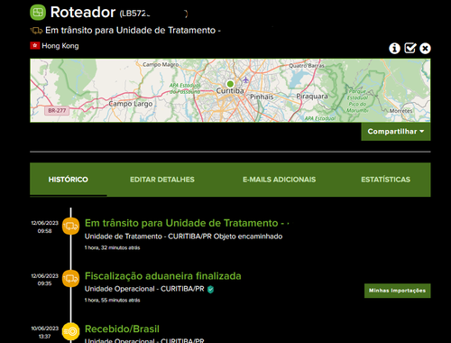Click the Piraquara label on the map
451x343 pixels.
[312, 97]
